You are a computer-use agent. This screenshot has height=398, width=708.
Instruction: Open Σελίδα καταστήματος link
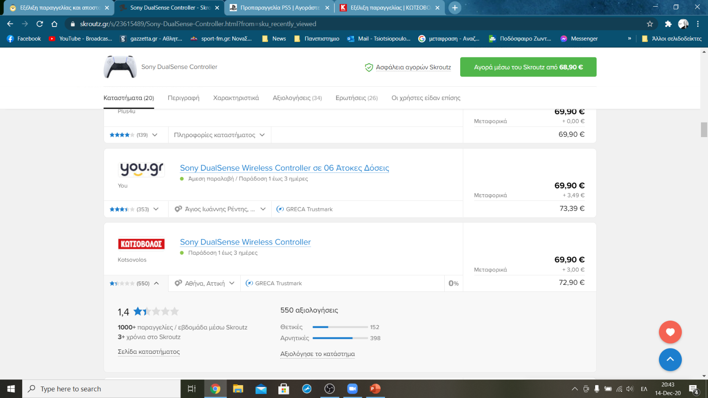tap(149, 352)
